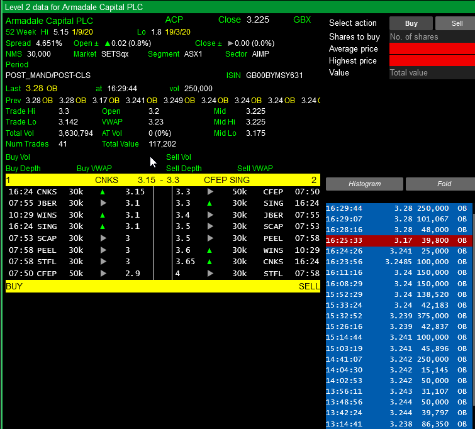475x429 pixels.
Task: Click green up arrow on CNKS 3.15 bid
Action: 103,192
